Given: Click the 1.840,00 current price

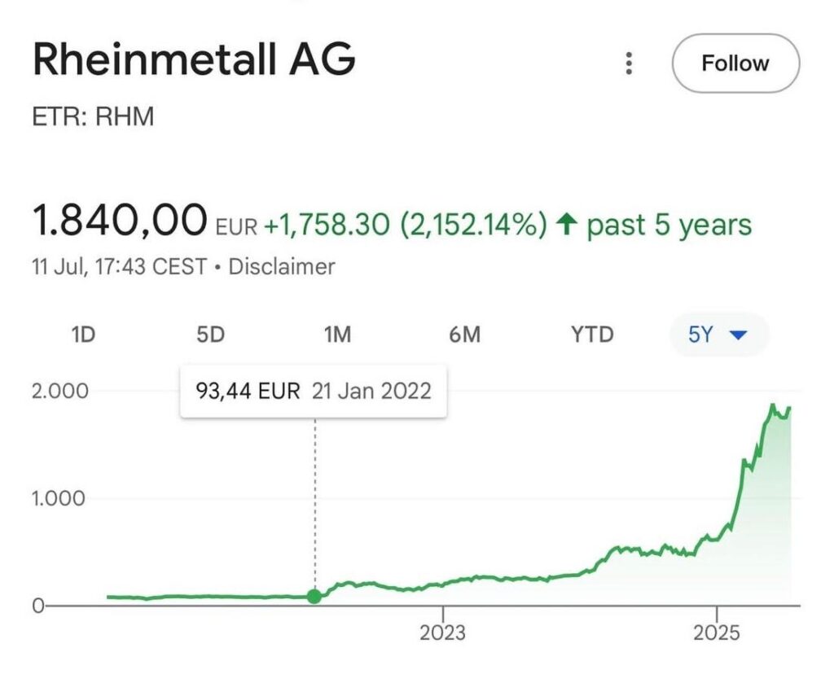Looking at the screenshot, I should 119,221.
